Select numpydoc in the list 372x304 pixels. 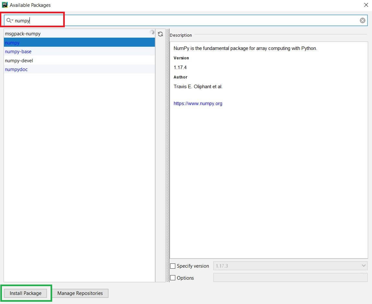point(79,69)
